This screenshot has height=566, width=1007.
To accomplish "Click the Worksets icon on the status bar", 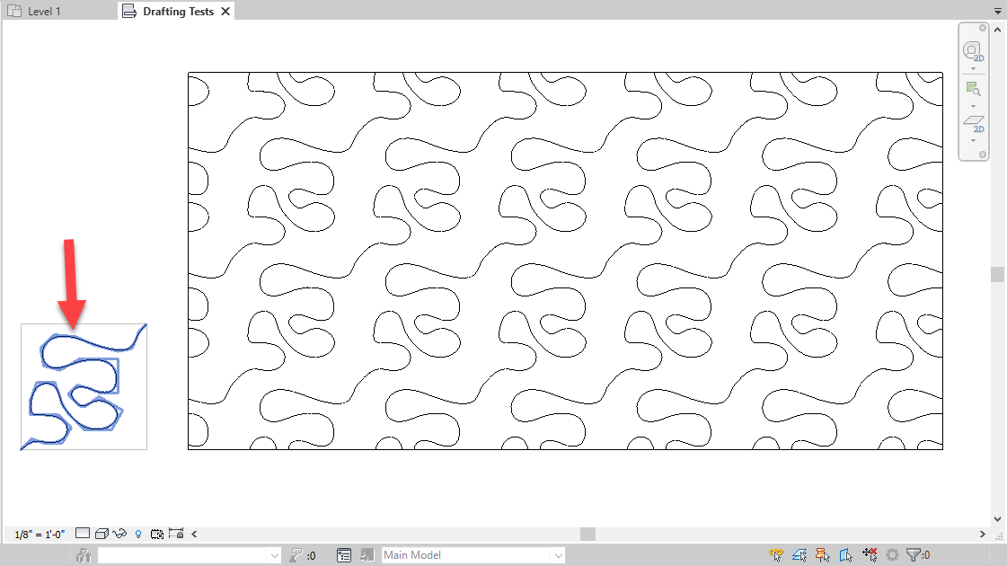I will coord(84,554).
